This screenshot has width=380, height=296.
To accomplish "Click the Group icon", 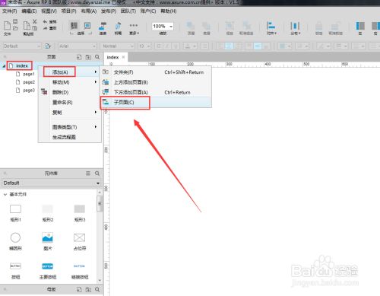I will (x=230, y=26).
